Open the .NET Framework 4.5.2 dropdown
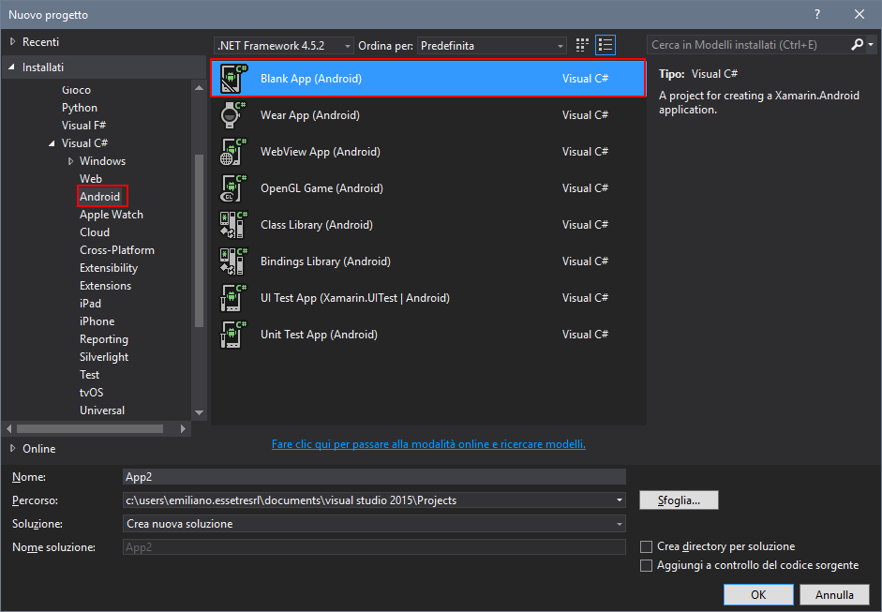This screenshot has width=882, height=612. tap(284, 46)
